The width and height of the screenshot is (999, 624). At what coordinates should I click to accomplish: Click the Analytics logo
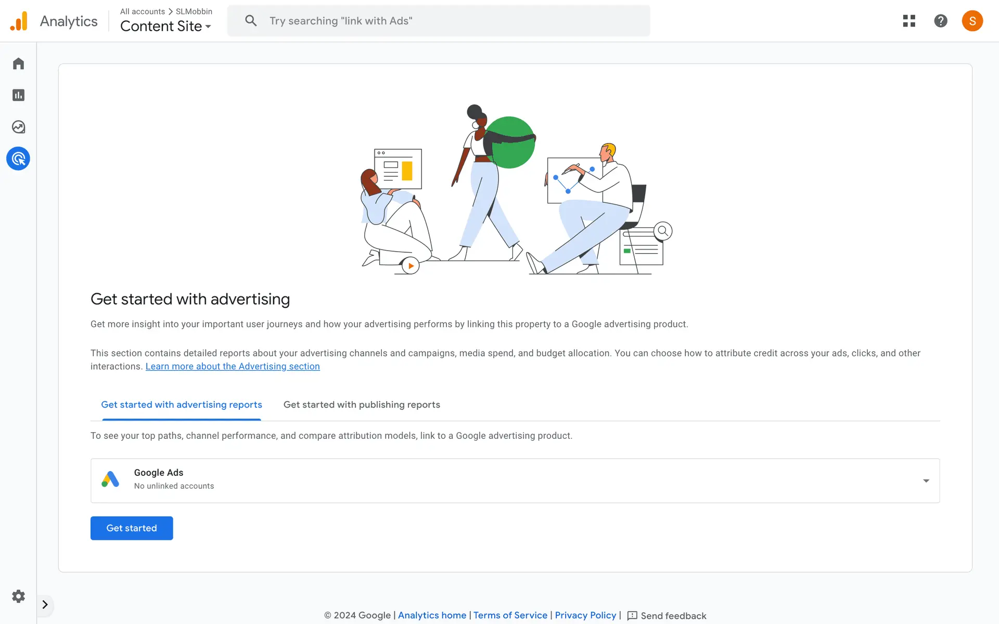pyautogui.click(x=19, y=21)
